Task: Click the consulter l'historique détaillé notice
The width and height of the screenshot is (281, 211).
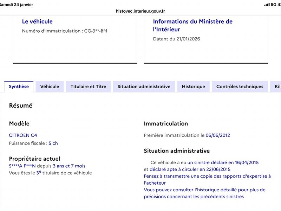Action: pyautogui.click(x=204, y=193)
